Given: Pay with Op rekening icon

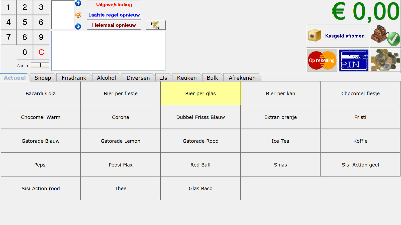Looking at the screenshot, I should (322, 60).
